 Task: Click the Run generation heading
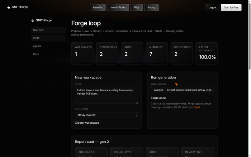click(x=163, y=78)
